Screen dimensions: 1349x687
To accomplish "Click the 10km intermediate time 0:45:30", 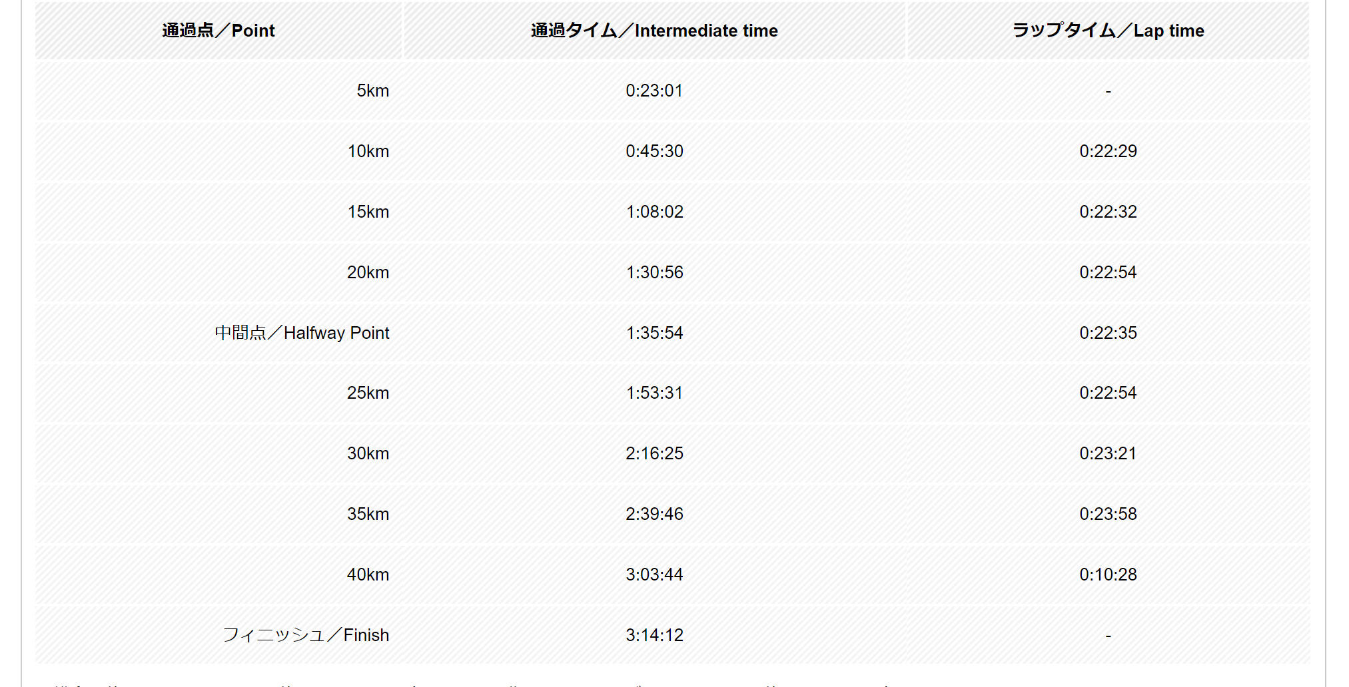I will coord(654,151).
